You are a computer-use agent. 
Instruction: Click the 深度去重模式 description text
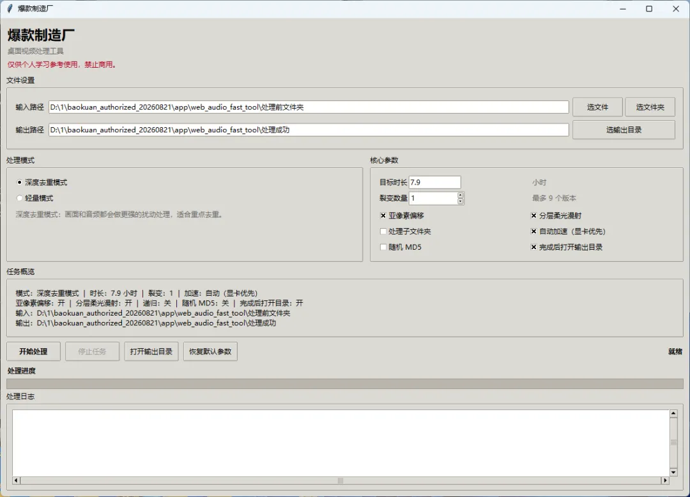(120, 215)
